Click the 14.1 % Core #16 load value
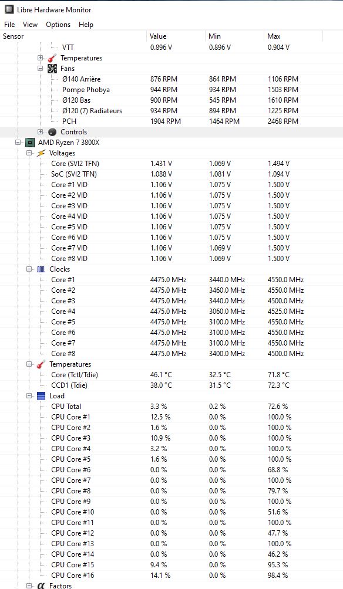 pos(160,575)
